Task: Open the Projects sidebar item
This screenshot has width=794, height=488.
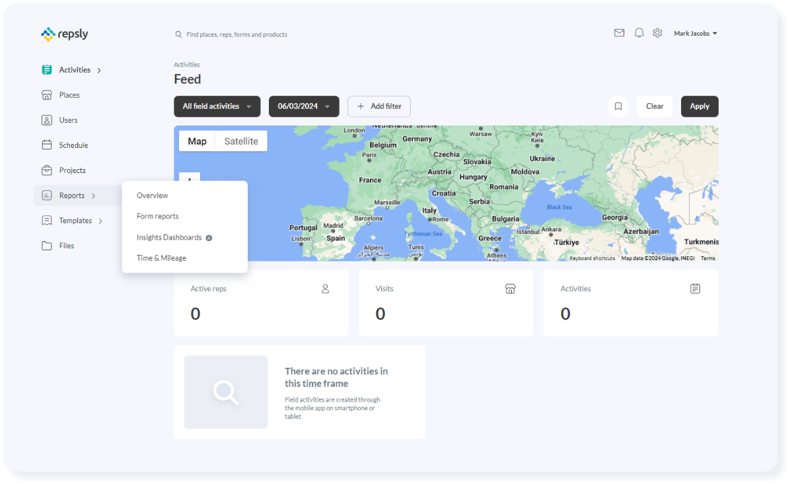Action: [x=73, y=170]
